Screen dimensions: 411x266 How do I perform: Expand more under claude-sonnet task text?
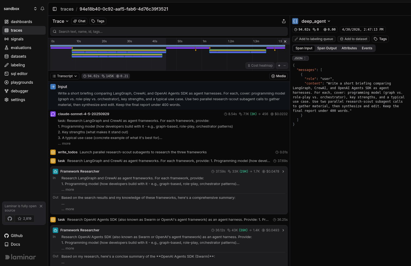64,144
